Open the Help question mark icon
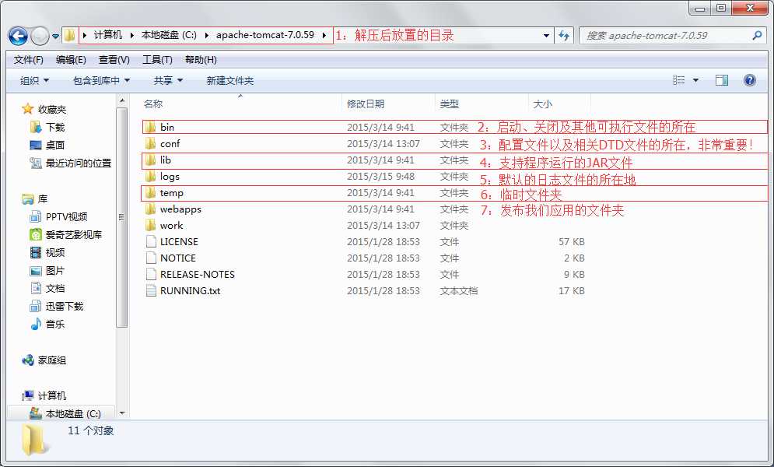774x467 pixels. click(x=749, y=80)
